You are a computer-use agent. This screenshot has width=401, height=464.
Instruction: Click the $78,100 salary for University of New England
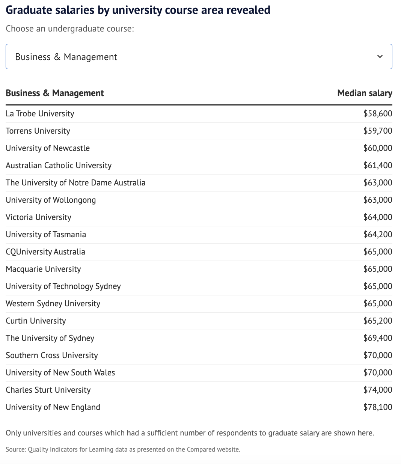[377, 407]
